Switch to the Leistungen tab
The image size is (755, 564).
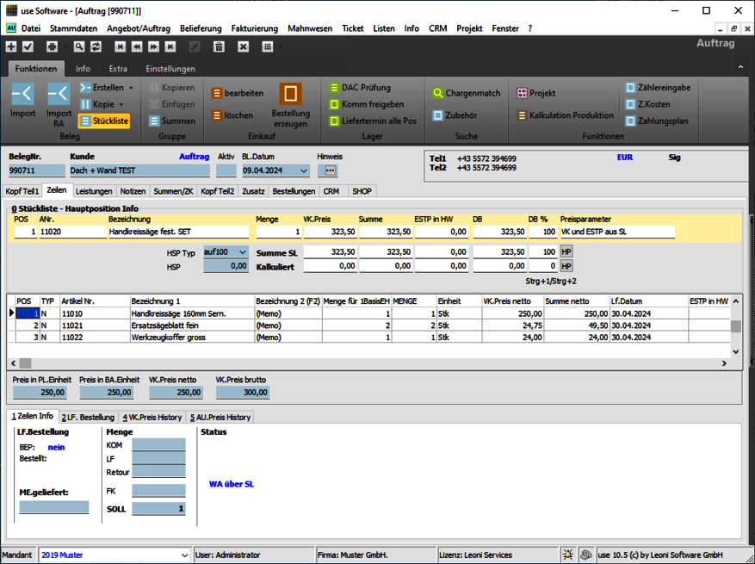(94, 191)
